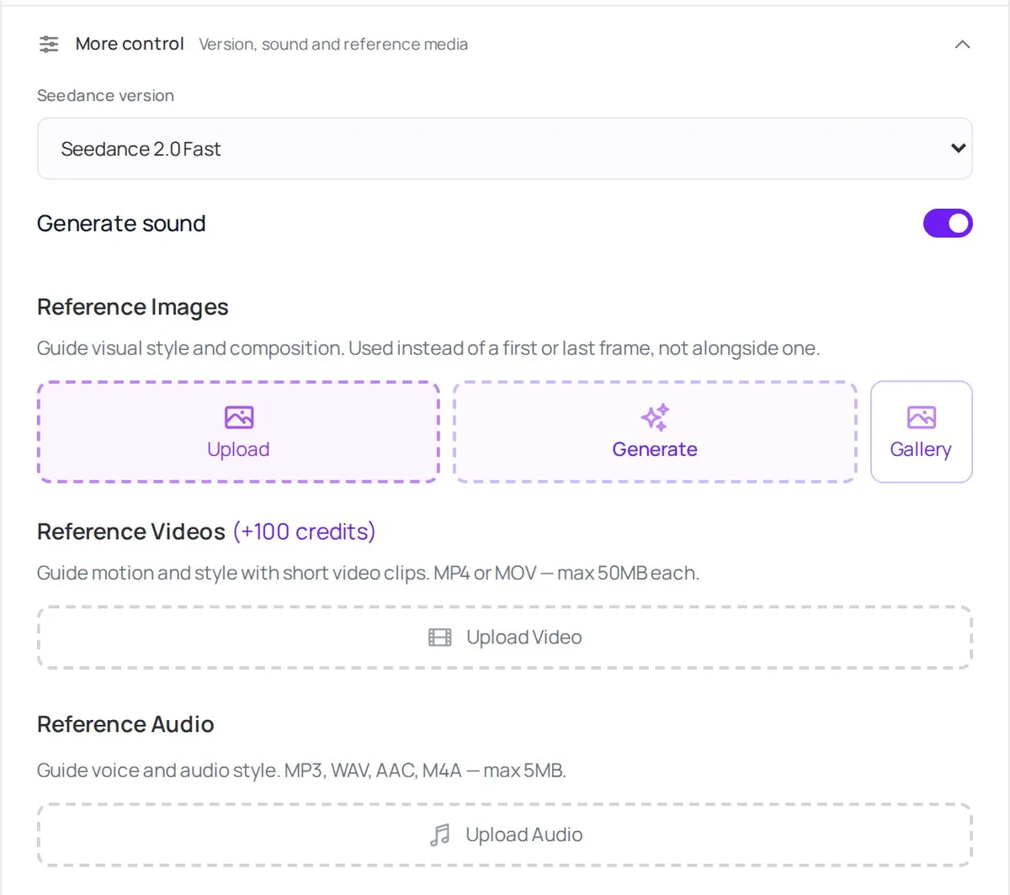
Task: Open the Gallery for reference images
Action: 922,432
